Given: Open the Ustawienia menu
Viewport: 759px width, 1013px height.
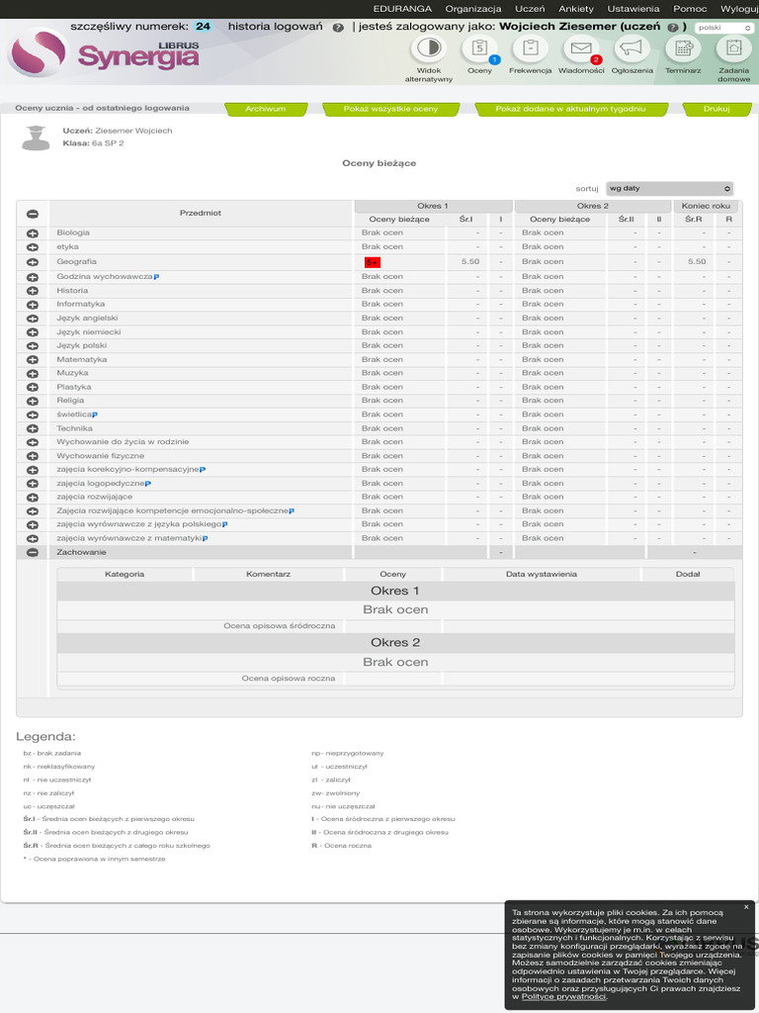Looking at the screenshot, I should (x=633, y=8).
